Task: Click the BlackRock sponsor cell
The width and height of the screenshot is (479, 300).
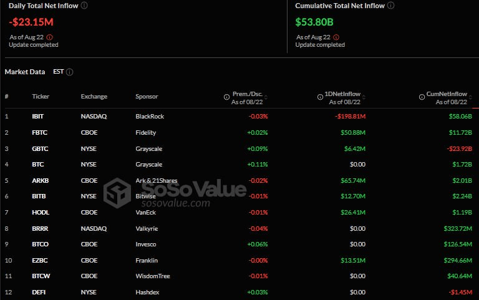Action: (150, 117)
